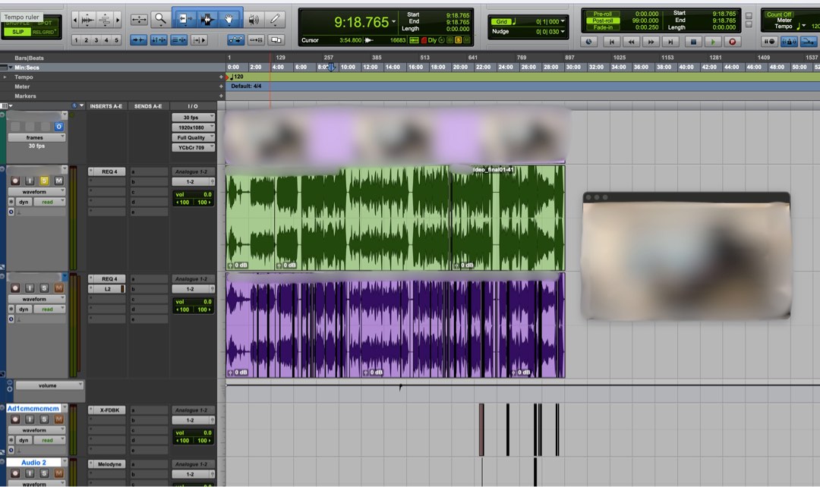
Task: Click the wait for note icon
Action: click(x=768, y=41)
